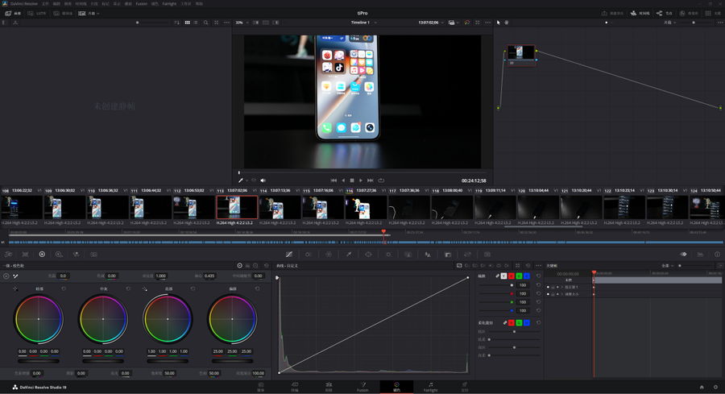Open the Fusion menu
725x394 pixels.
click(142, 3)
